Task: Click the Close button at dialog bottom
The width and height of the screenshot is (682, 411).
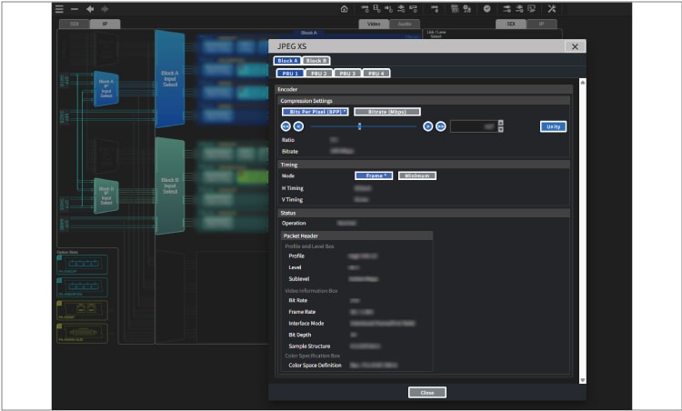Action: coord(426,392)
